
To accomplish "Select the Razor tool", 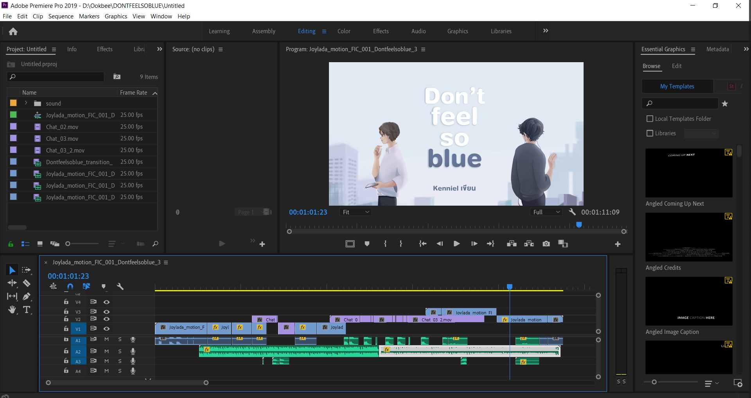I will pyautogui.click(x=27, y=283).
